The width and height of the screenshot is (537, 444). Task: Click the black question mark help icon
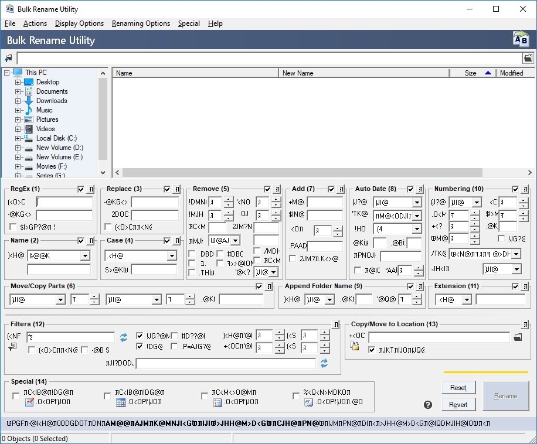(x=428, y=405)
